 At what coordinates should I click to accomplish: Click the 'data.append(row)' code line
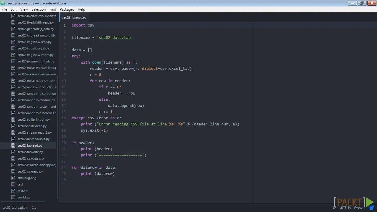(126, 105)
